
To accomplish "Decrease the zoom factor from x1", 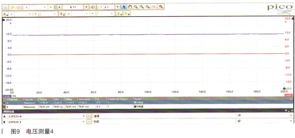I will point(101,7).
